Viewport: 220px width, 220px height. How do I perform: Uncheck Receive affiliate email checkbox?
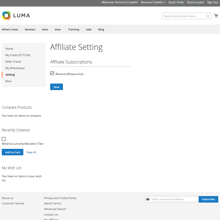pyautogui.click(x=52, y=73)
